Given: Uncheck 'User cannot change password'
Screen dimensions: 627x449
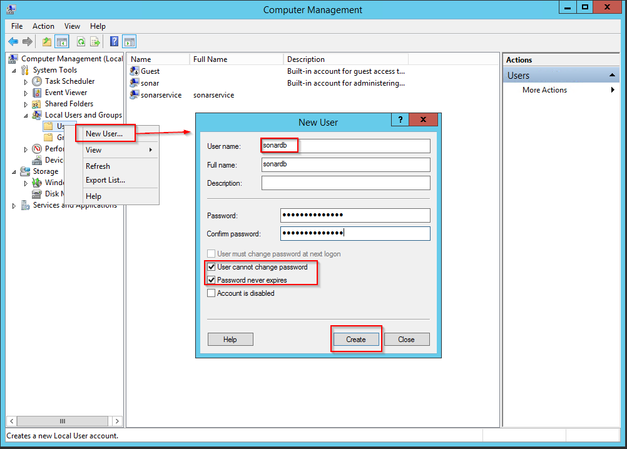Looking at the screenshot, I should (212, 267).
